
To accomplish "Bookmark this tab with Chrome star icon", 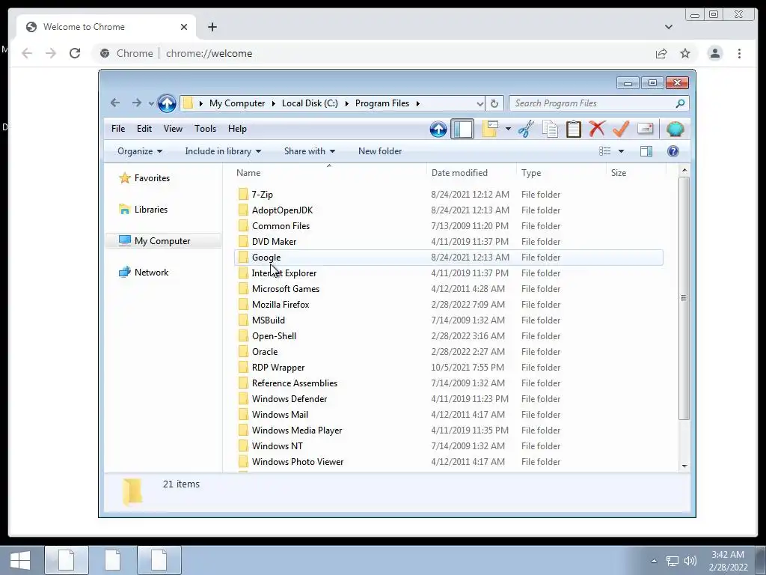I will (x=685, y=53).
